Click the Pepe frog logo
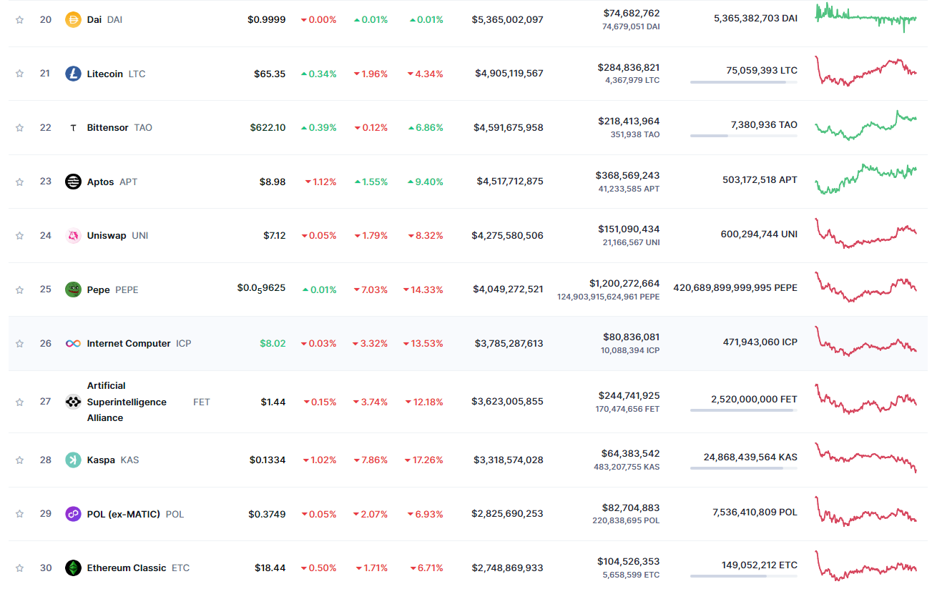Viewport: 937px width, 589px height. point(73,289)
